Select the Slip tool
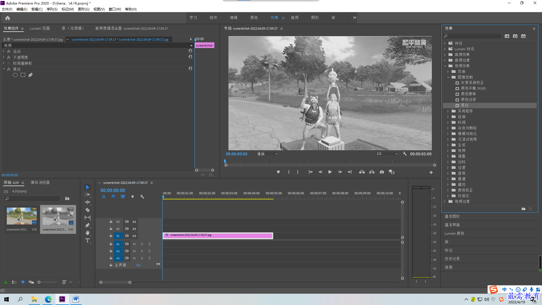The image size is (542, 305). (x=88, y=217)
